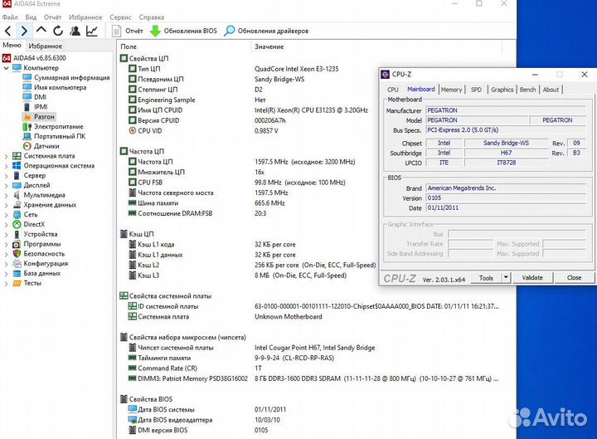Screen dimensions: 597x439
Task: Select the Тип ЦП row
Action: pos(247,69)
